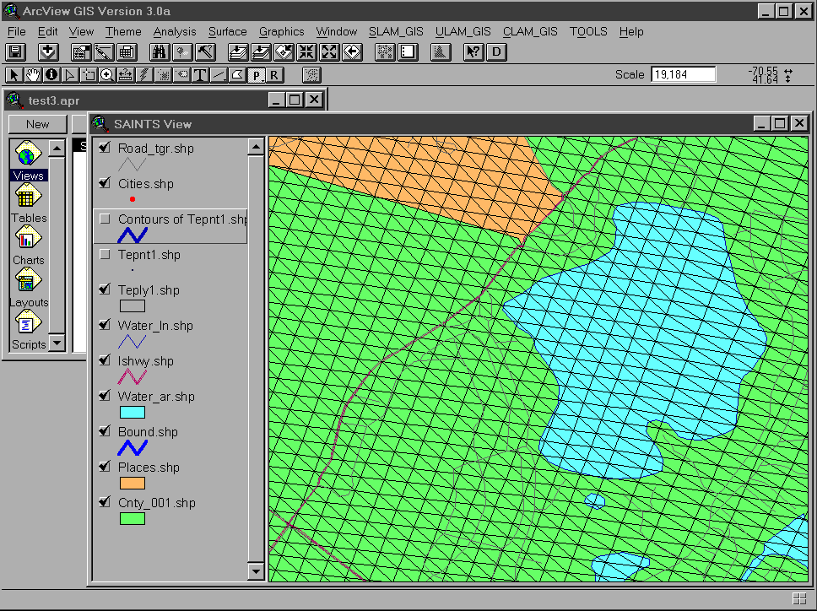Screen dimensions: 817x611
Task: Click the histogram toolbar icon
Action: point(441,52)
